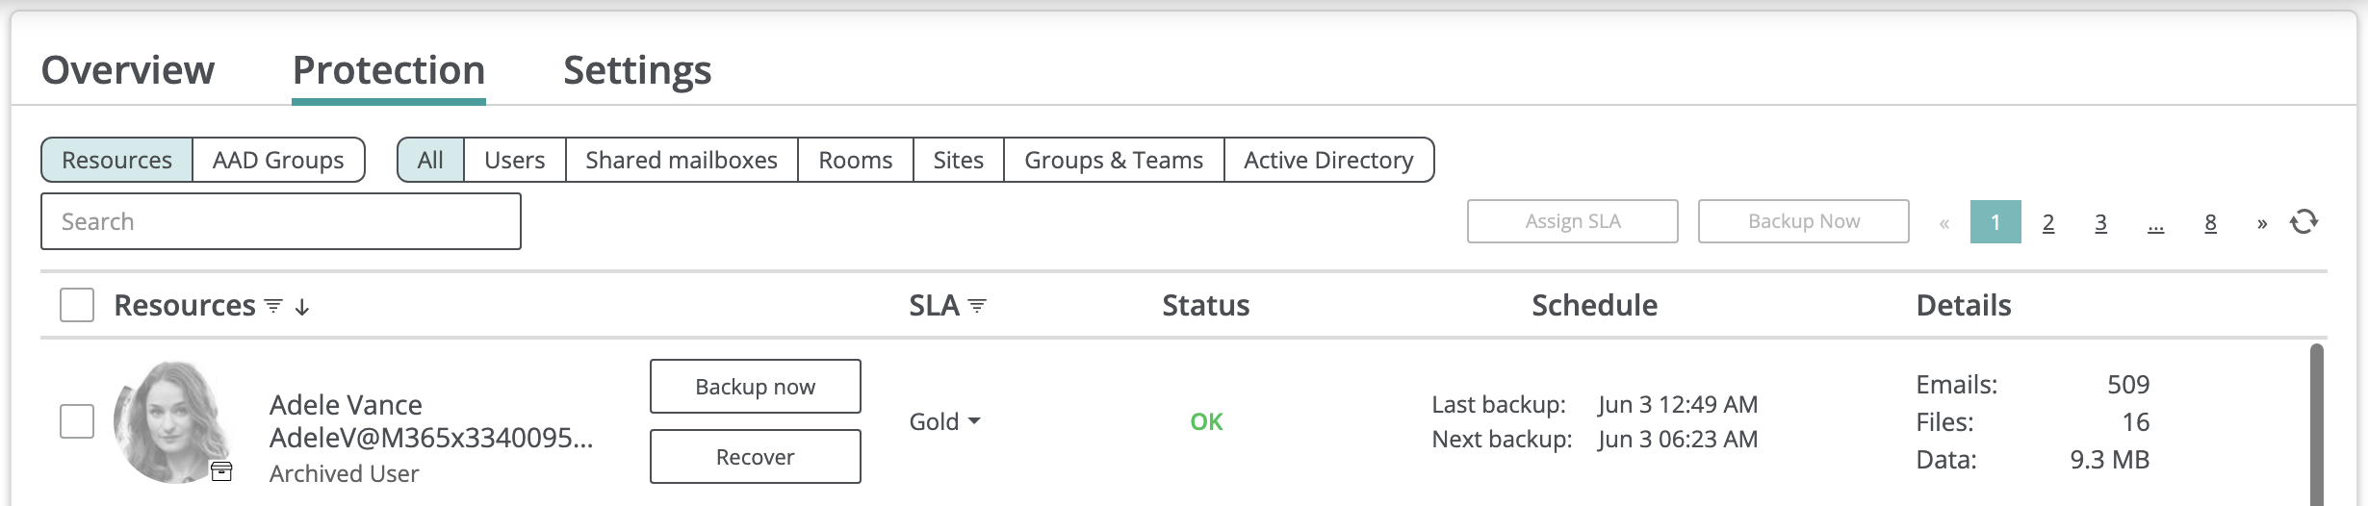Filter the Resources column
The height and width of the screenshot is (506, 2368).
(x=273, y=306)
